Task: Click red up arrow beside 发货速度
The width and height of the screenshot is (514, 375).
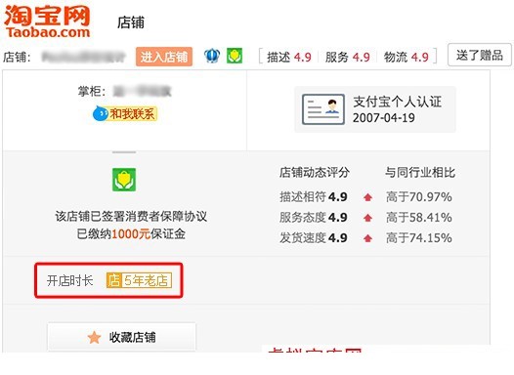Action: [x=367, y=238]
